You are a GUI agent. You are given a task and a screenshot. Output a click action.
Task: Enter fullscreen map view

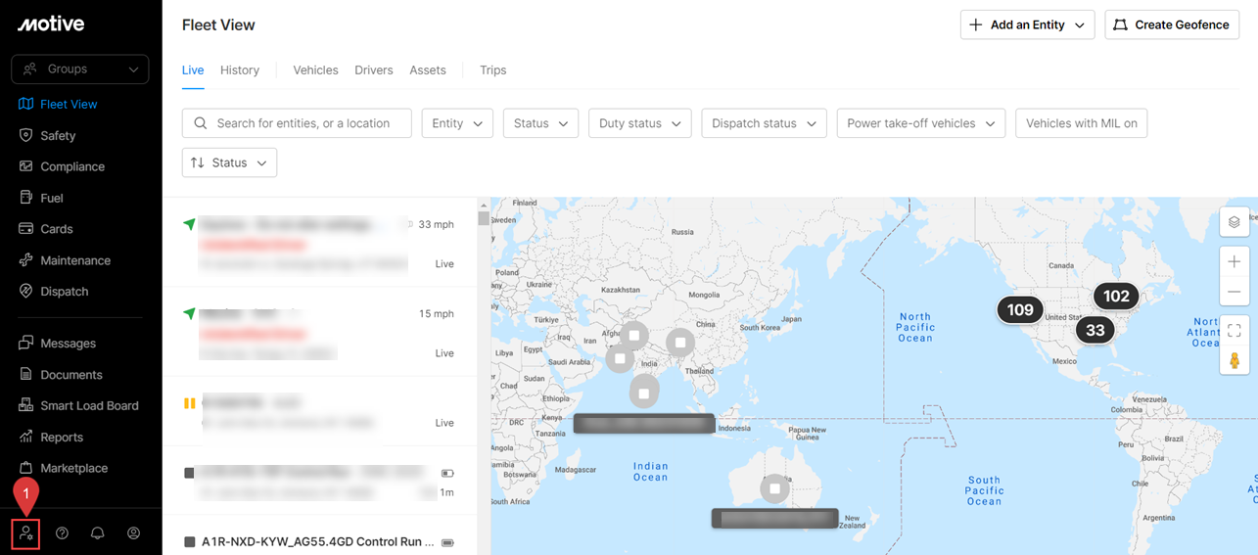(x=1234, y=331)
